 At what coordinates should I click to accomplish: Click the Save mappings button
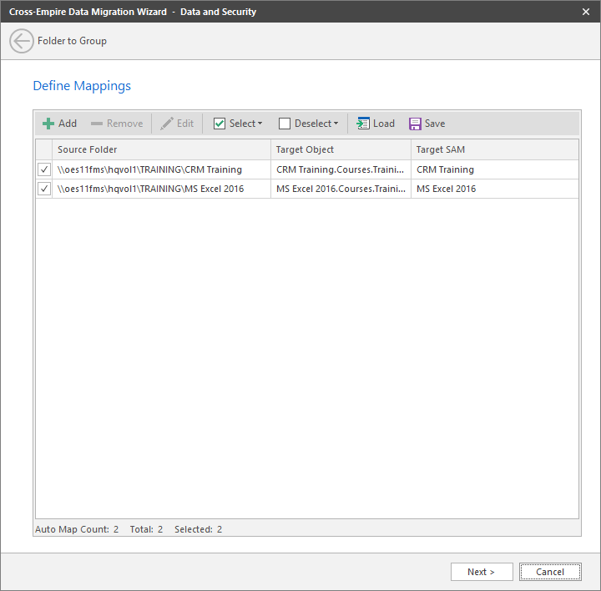(x=427, y=124)
